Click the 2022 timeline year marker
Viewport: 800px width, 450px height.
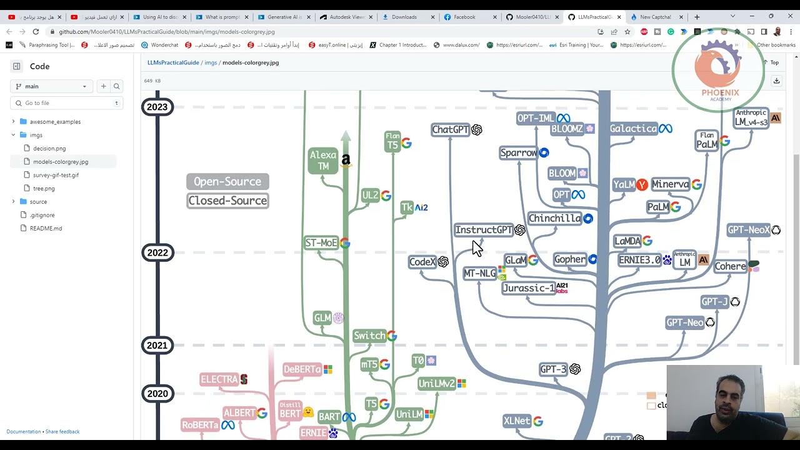tap(157, 252)
